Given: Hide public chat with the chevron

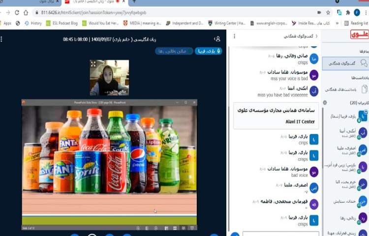Looking at the screenshot, I should click(x=316, y=36).
